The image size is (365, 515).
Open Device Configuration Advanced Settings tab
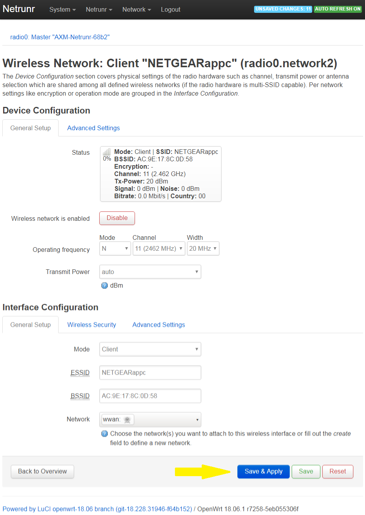point(93,128)
